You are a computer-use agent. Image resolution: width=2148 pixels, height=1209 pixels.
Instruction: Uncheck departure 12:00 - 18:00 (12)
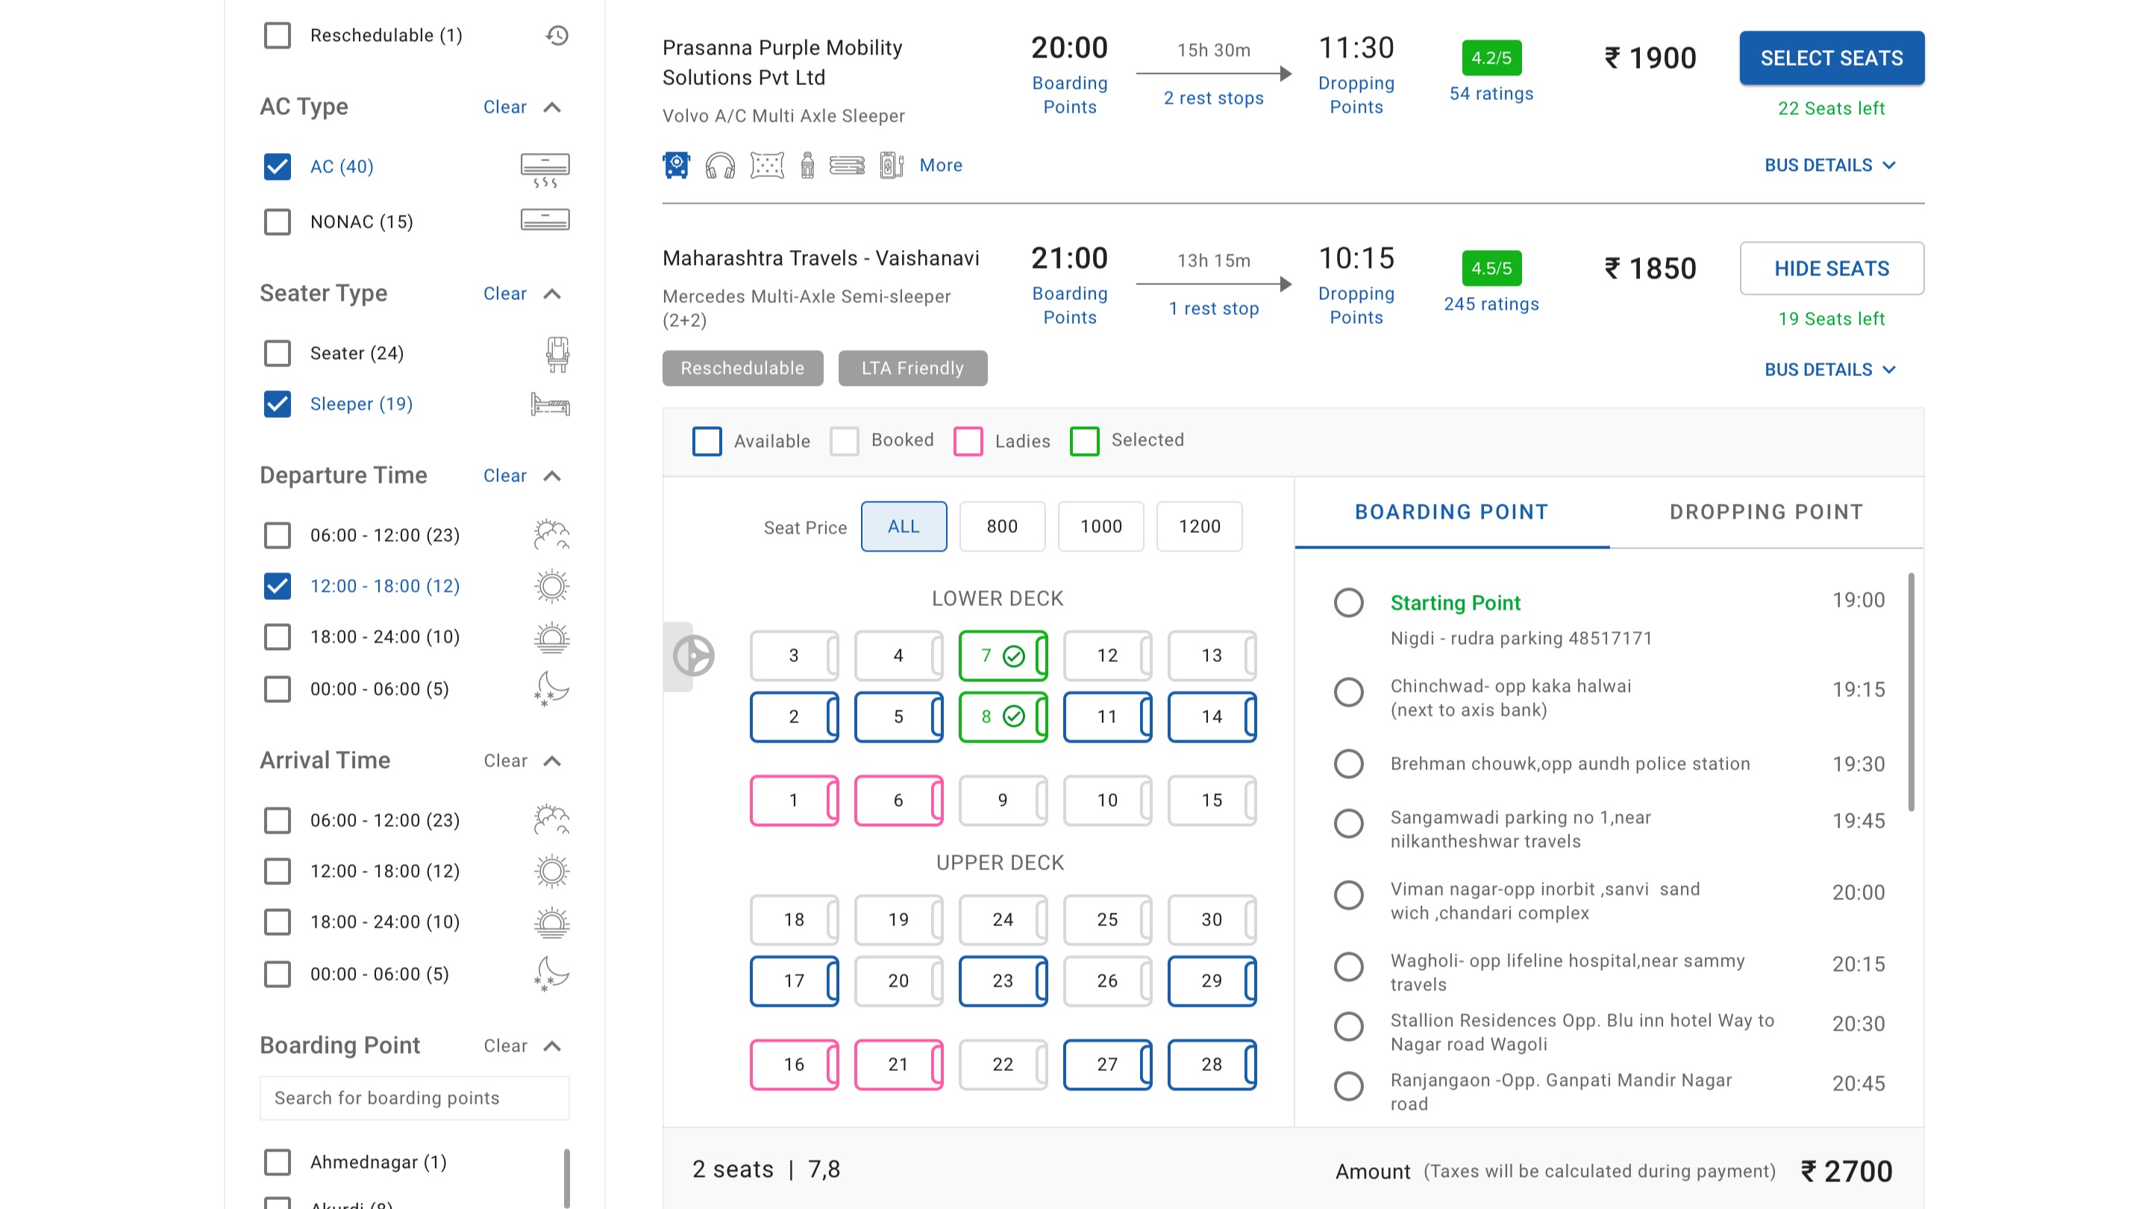click(x=277, y=586)
